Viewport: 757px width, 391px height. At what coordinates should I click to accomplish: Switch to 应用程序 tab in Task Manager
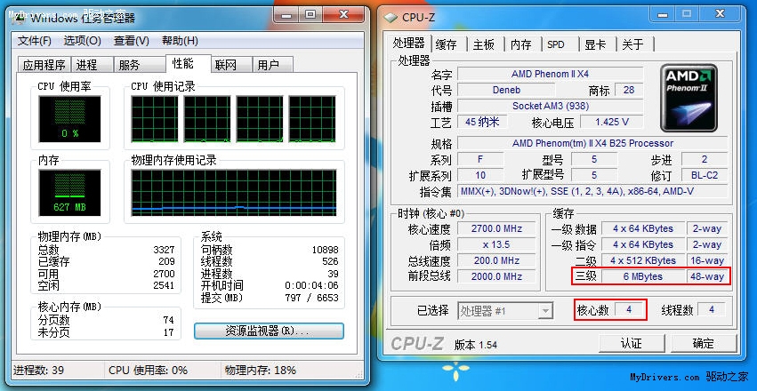click(44, 65)
